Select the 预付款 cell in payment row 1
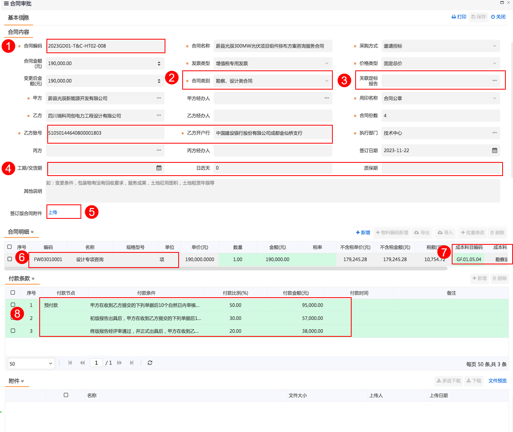The width and height of the screenshot is (513, 432). [66, 305]
